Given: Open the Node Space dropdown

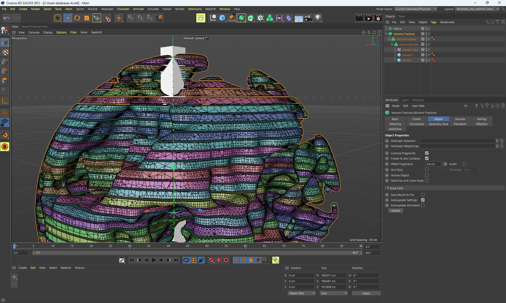Looking at the screenshot, I should (415, 9).
